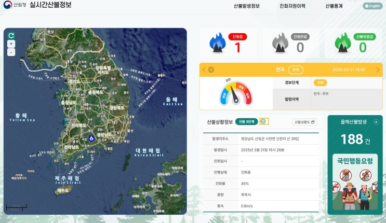
Task: Click the blue flame 진화중 icon
Action: click(x=217, y=43)
